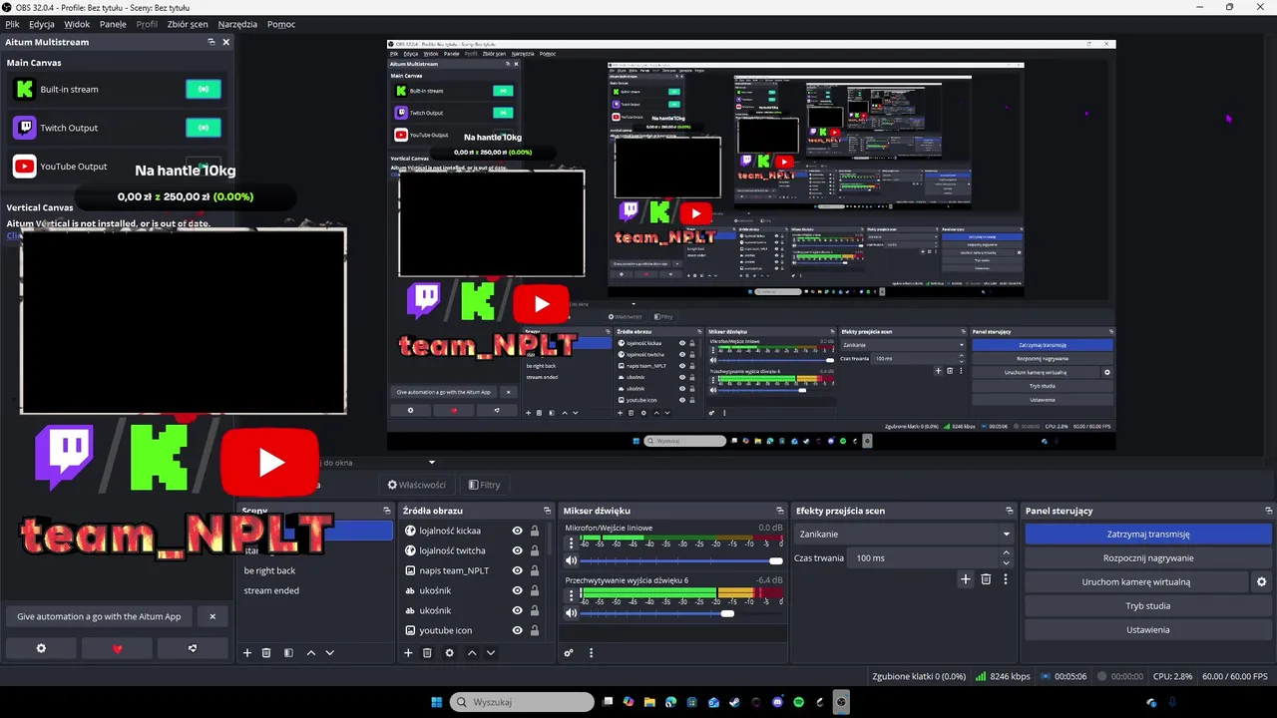Click the heart support button in Aitum dock
Image resolution: width=1277 pixels, height=718 pixels.
coord(117,648)
